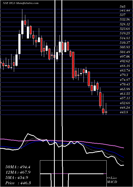Select the 545 price axis label

click(123, 7)
